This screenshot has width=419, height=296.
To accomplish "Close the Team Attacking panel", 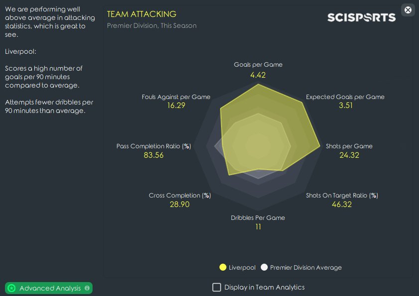I will 408,10.
